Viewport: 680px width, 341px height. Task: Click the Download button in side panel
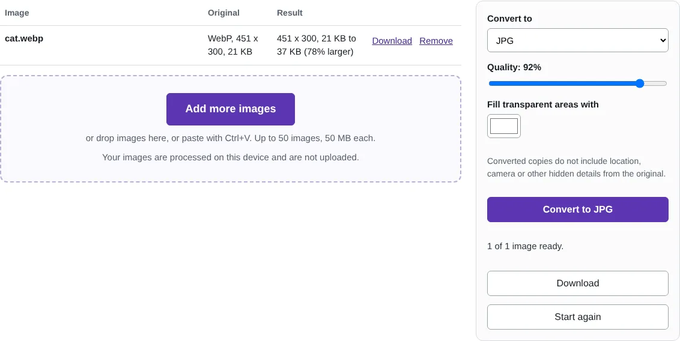(577, 283)
